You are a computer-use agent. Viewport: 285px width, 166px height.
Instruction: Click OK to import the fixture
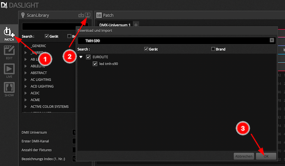click(266, 157)
